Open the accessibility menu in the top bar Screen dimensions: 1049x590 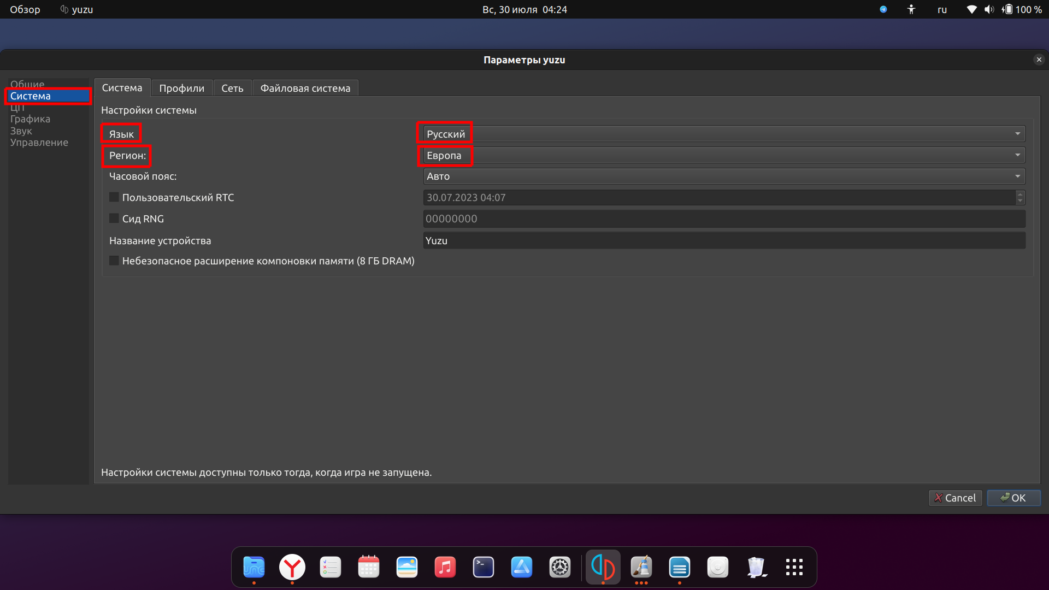911,9
